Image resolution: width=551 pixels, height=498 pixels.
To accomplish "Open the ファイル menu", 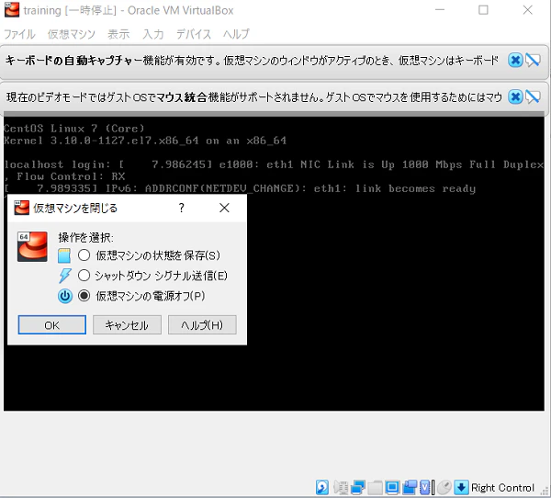I will 19,34.
